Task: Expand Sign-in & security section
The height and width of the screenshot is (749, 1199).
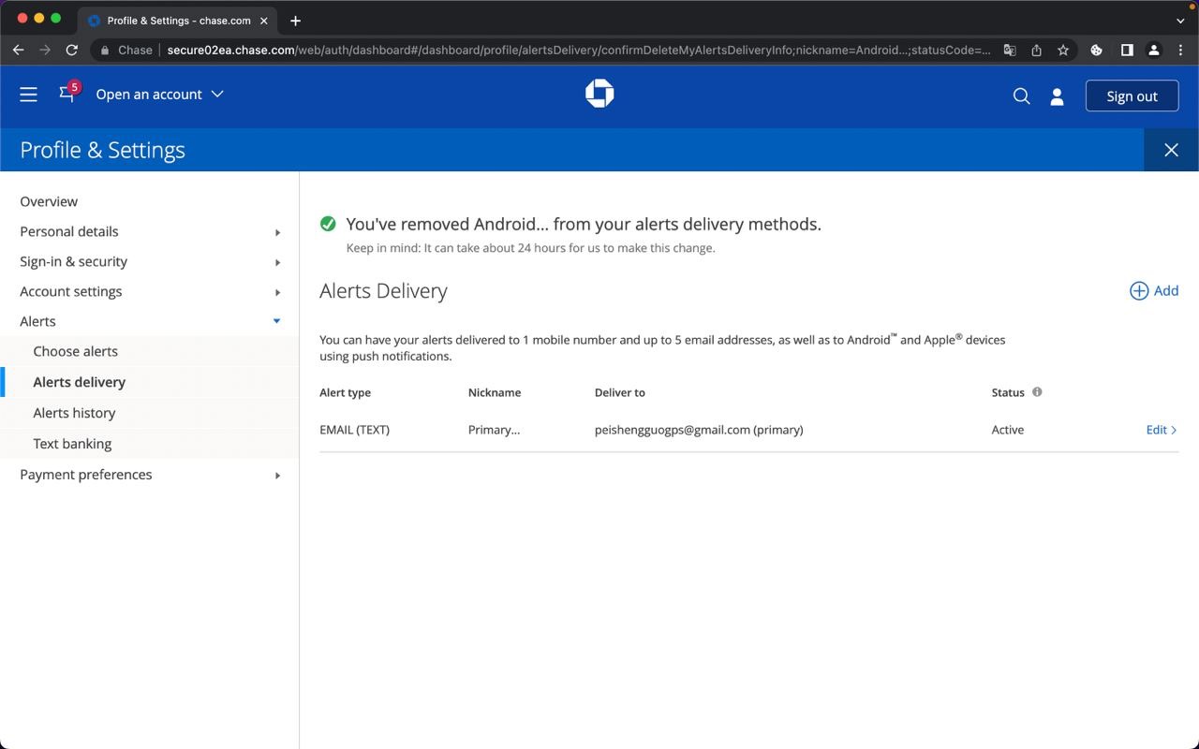Action: click(x=150, y=261)
